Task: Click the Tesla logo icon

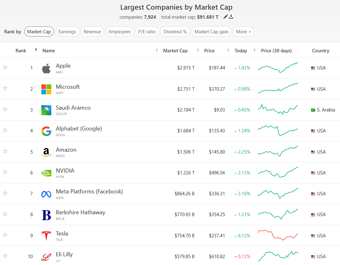Action: coord(46,236)
